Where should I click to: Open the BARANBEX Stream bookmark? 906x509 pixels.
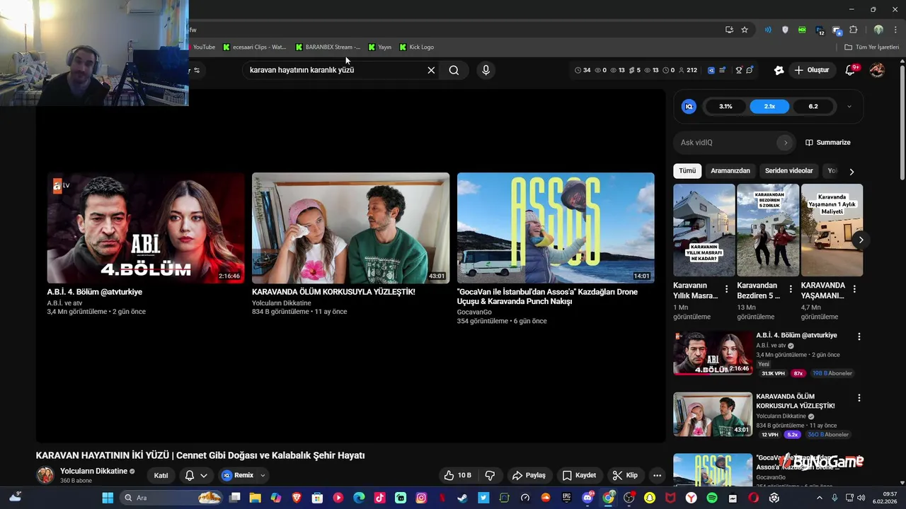tap(328, 47)
